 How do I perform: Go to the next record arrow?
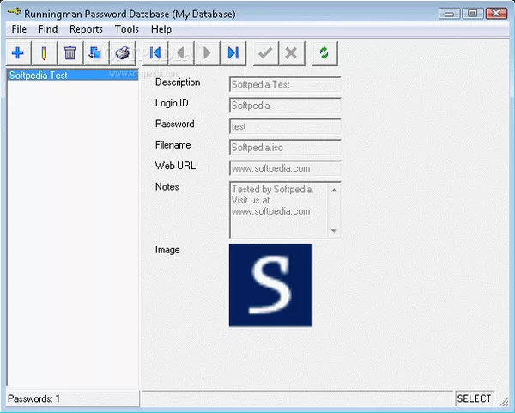click(x=207, y=53)
